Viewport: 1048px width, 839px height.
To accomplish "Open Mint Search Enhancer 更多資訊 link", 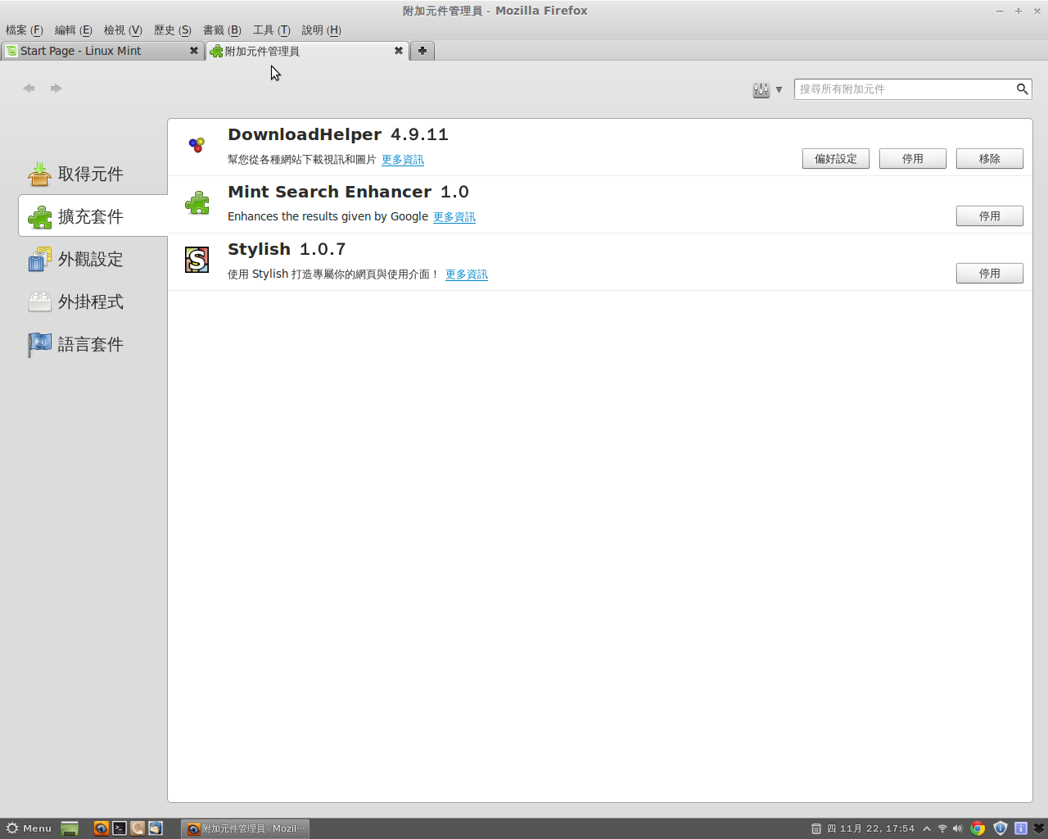I will click(454, 217).
